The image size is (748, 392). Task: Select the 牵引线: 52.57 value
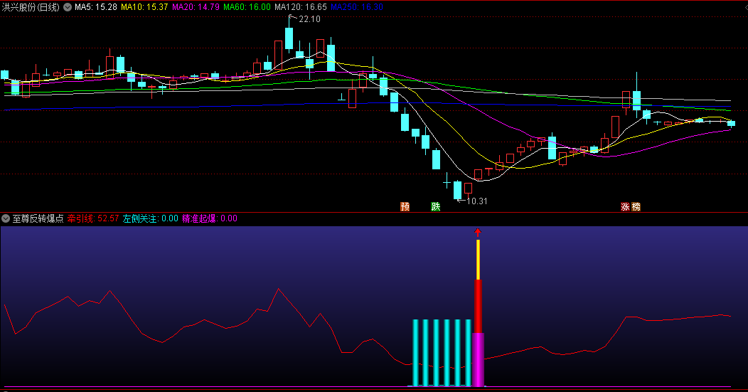pyautogui.click(x=93, y=218)
